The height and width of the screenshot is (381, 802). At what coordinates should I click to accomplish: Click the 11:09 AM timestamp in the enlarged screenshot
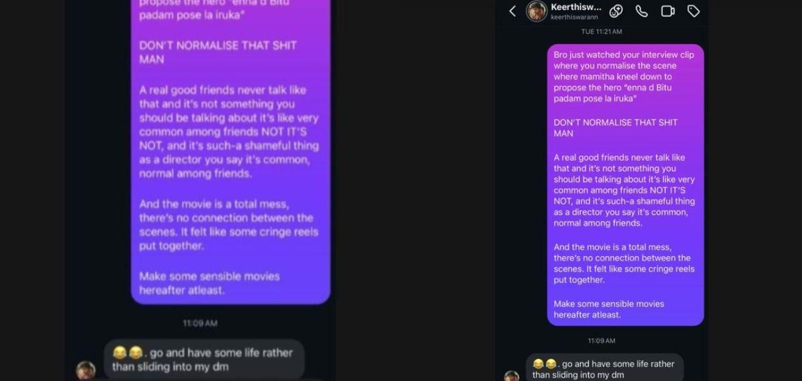coord(200,324)
